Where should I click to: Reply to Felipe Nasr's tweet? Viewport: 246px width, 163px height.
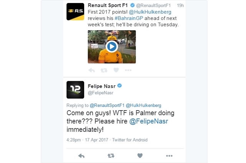point(81,156)
